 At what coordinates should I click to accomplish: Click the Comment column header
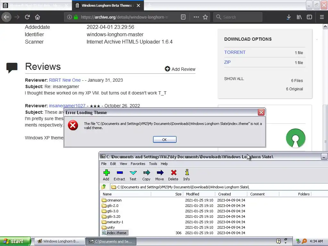(x=263, y=194)
